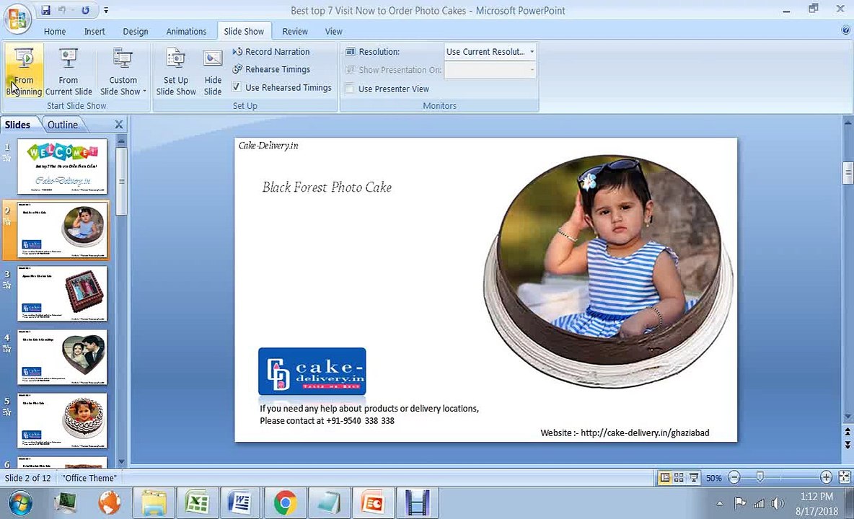Show hidden system tray icons
The width and height of the screenshot is (854, 519).
click(719, 504)
